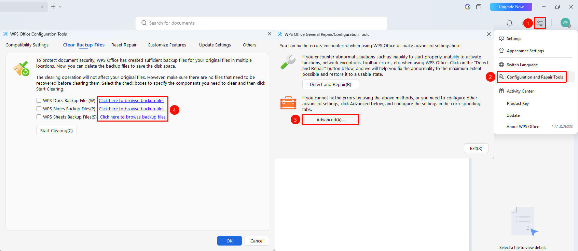
Task: Browse WPS Slides backup files link
Action: [132, 109]
